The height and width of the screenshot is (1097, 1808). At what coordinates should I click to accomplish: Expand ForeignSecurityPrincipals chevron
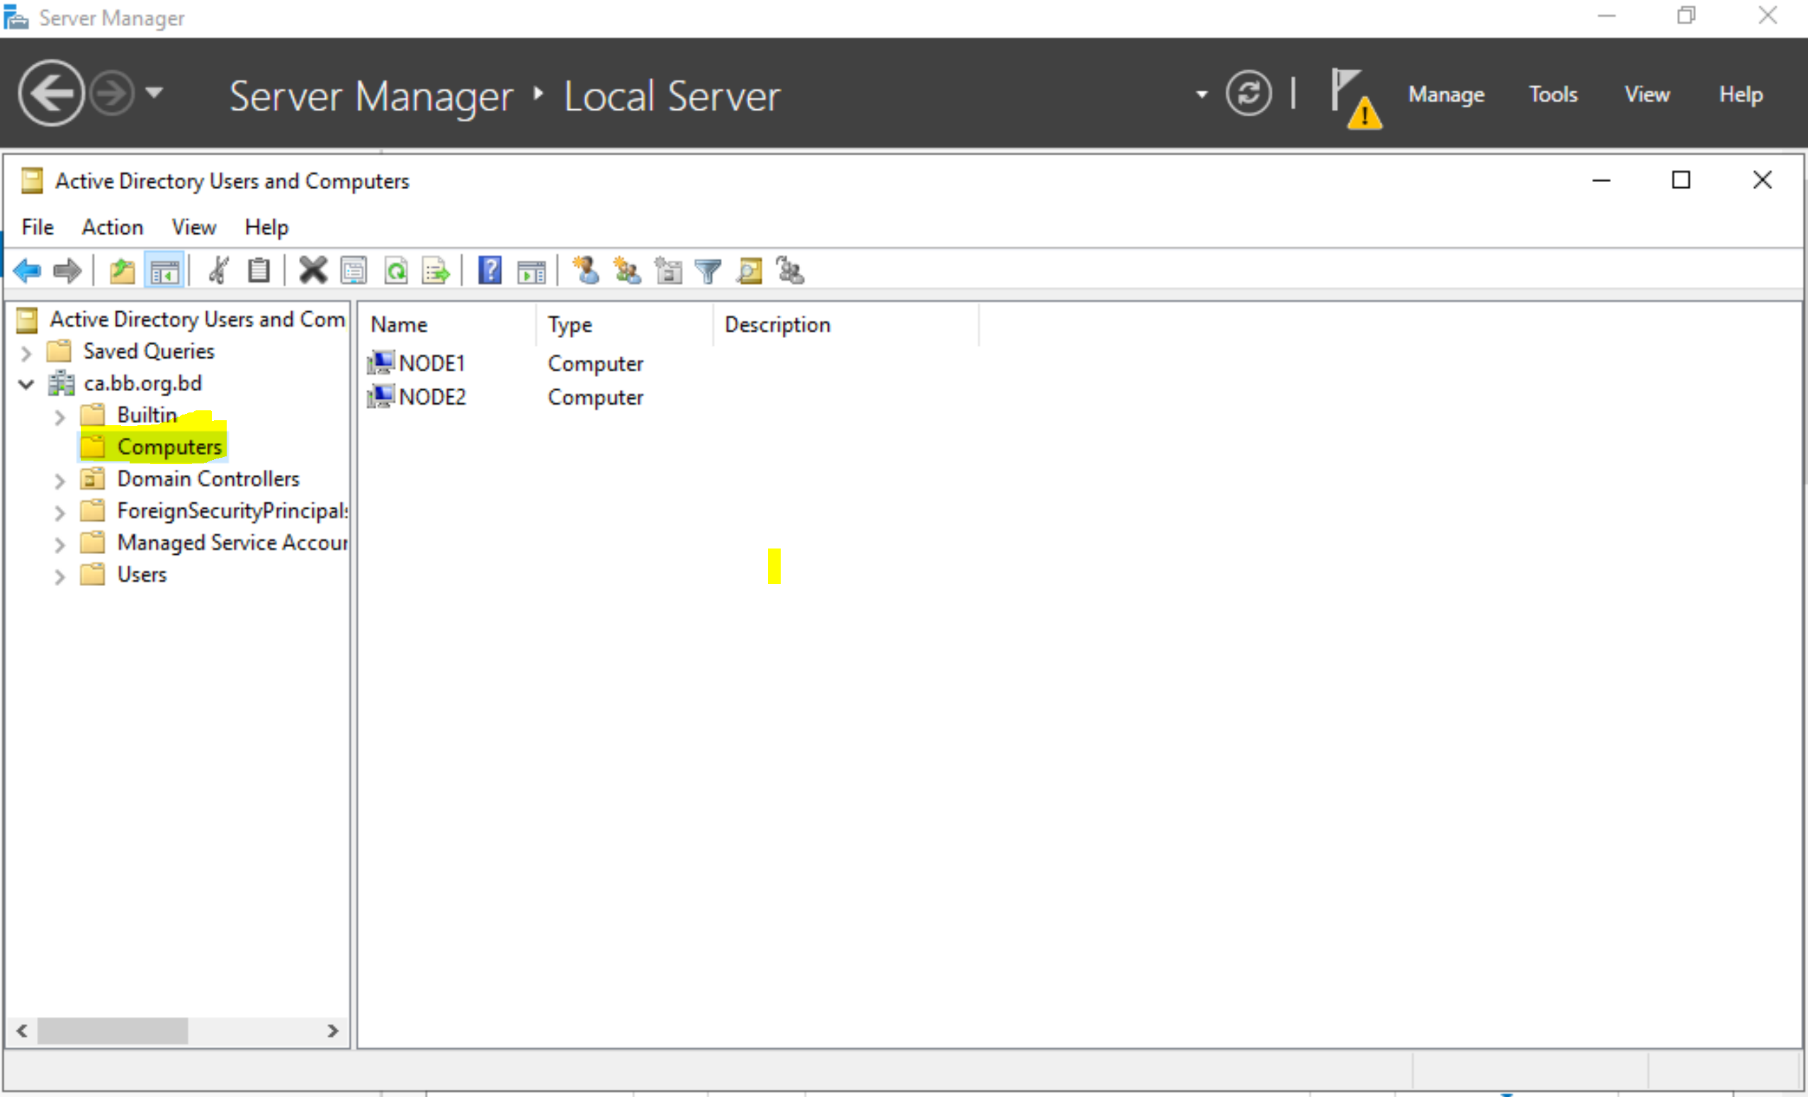pos(60,512)
